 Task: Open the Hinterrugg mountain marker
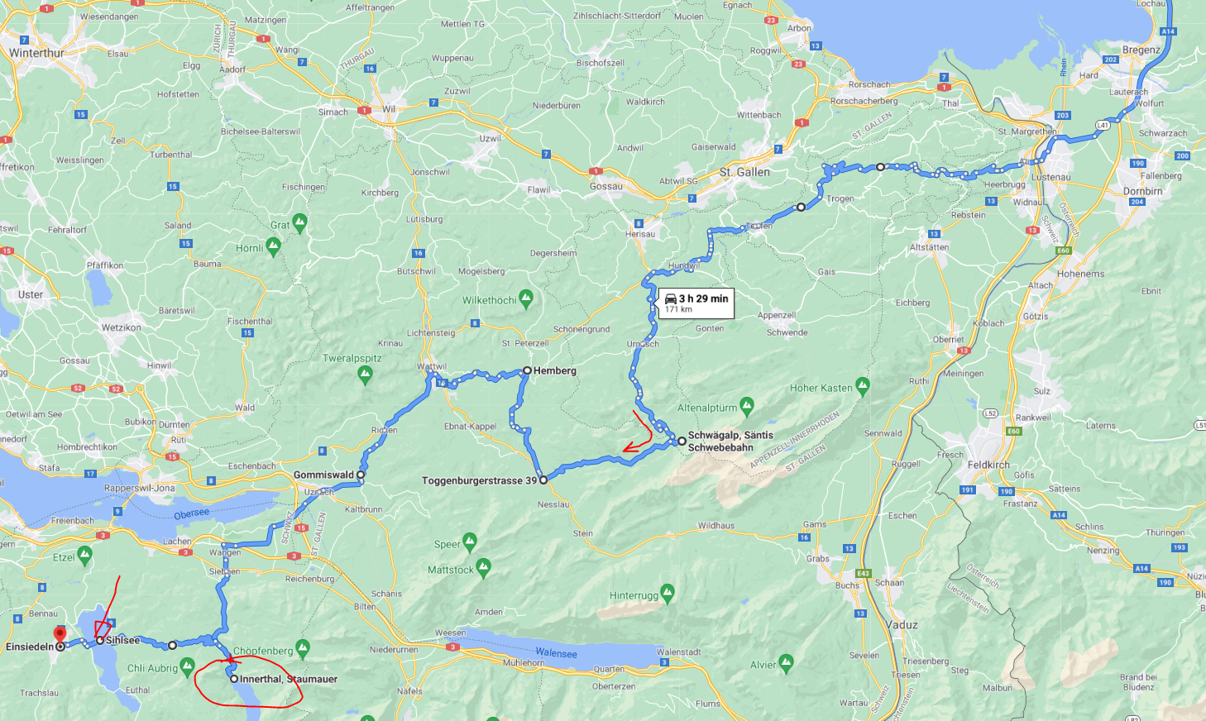tap(668, 594)
